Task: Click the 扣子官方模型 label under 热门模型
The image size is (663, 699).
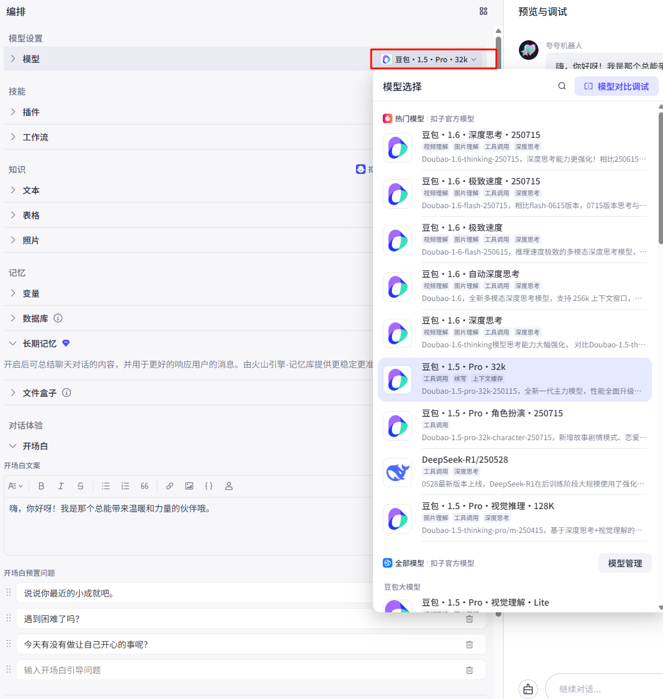Action: pyautogui.click(x=452, y=118)
